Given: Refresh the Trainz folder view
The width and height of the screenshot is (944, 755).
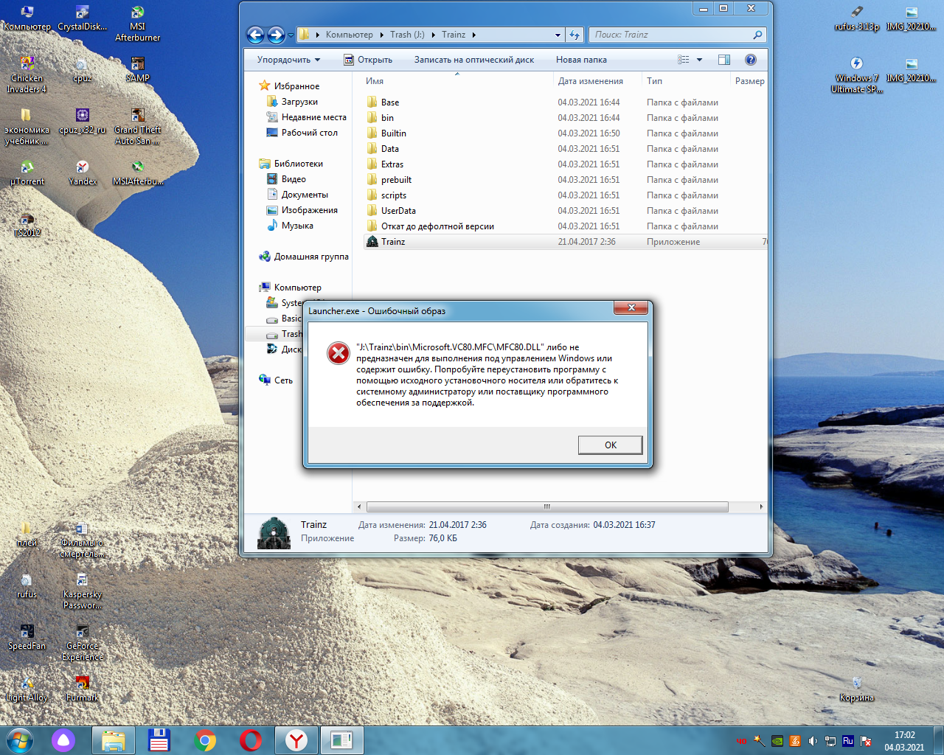Looking at the screenshot, I should click(575, 35).
